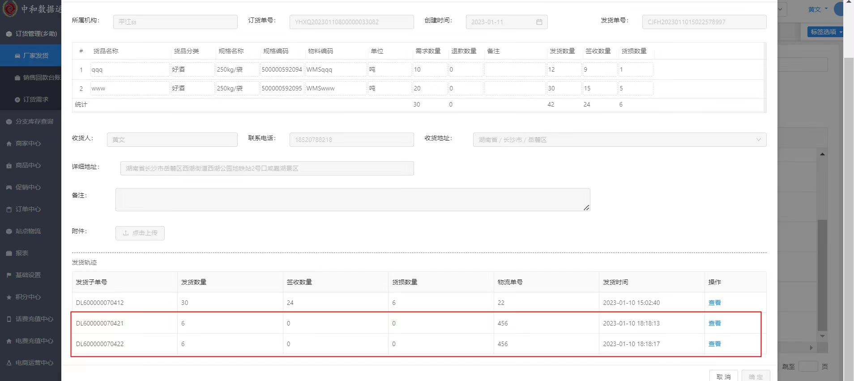Click 规格编码 cell 500000592094
This screenshot has width=854, height=381.
282,69
